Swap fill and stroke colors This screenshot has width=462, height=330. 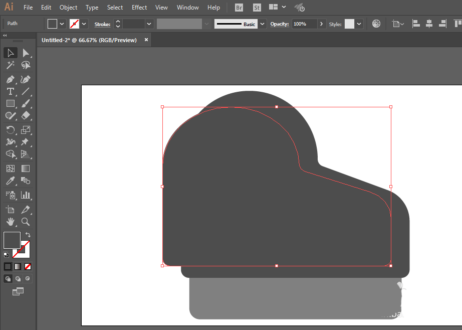tap(28, 235)
